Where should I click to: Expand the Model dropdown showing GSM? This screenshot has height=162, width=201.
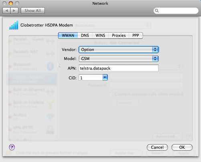[x=119, y=59]
